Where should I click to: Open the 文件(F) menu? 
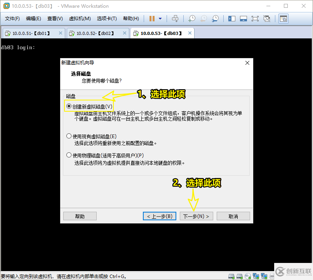tap(12, 19)
